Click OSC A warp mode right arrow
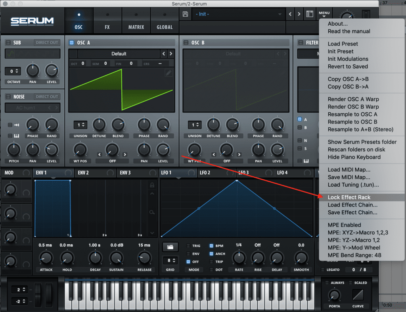This screenshot has height=312, width=406. tap(125, 155)
